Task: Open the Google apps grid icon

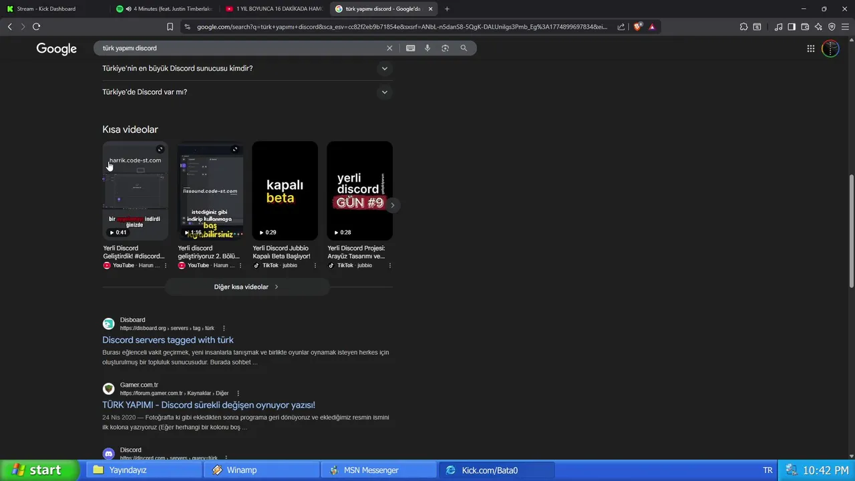Action: coord(810,48)
